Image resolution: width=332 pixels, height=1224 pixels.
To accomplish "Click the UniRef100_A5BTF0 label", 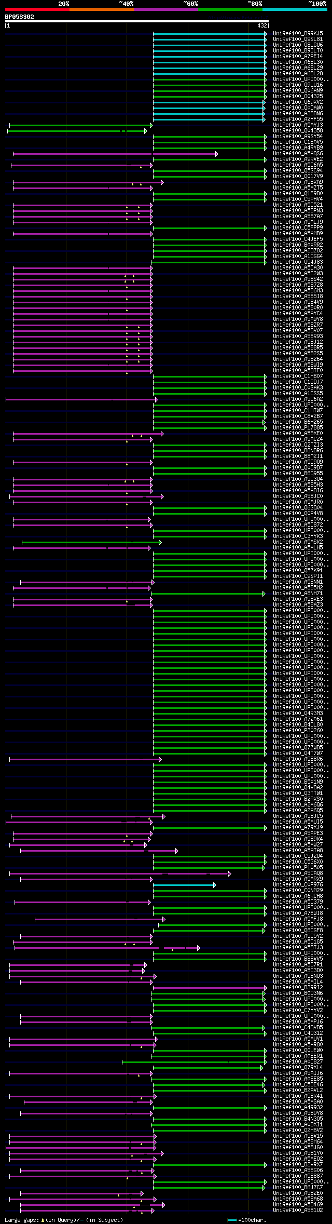I will (x=298, y=371).
